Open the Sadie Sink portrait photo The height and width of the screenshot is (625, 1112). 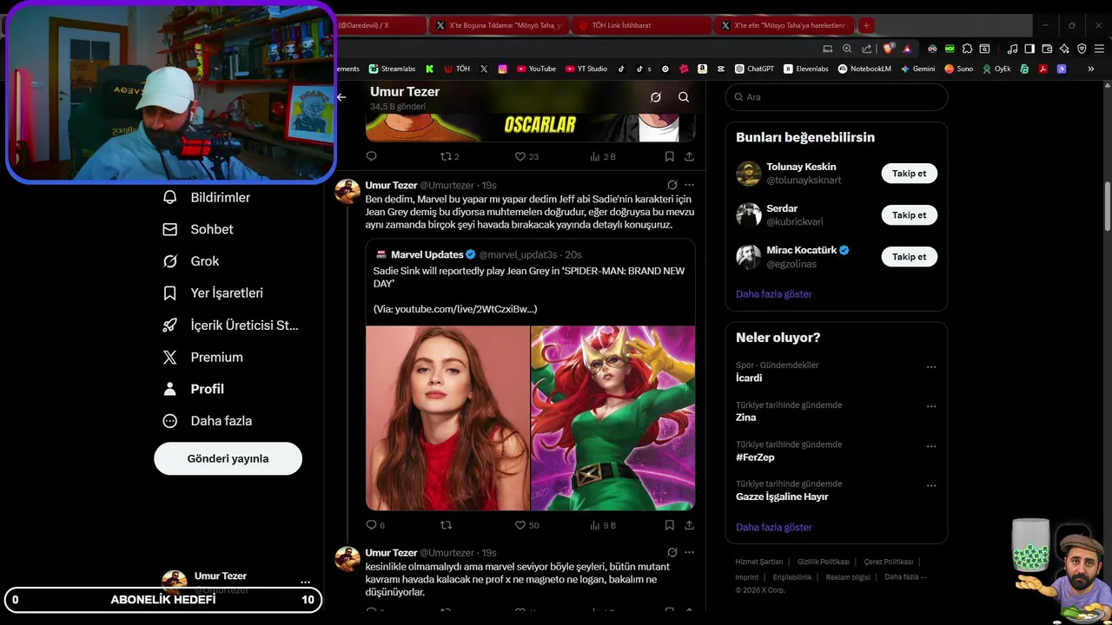point(447,418)
